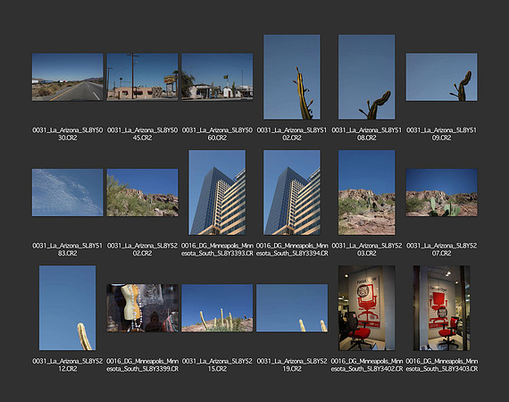The image size is (509, 402).
Task: Select red chair storefront thumbnail SL8Y3403
Action: 441,308
